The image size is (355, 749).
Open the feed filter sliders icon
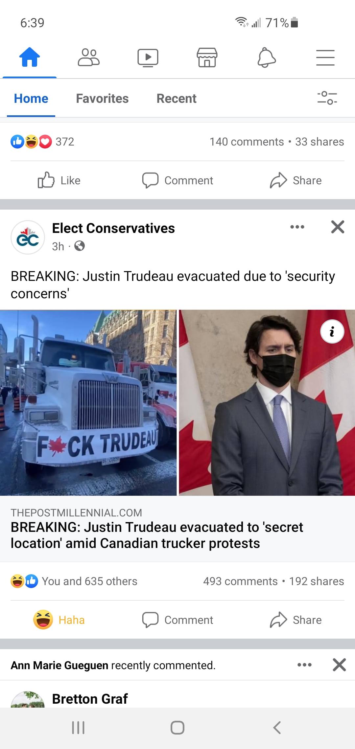[327, 98]
